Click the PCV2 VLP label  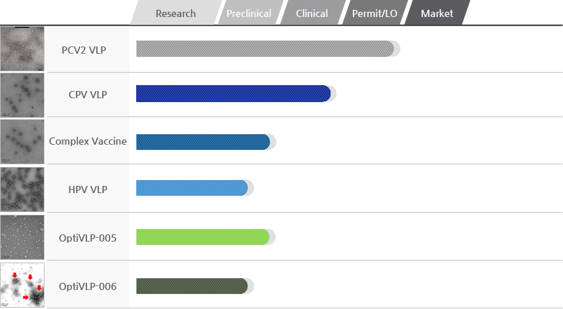[84, 50]
